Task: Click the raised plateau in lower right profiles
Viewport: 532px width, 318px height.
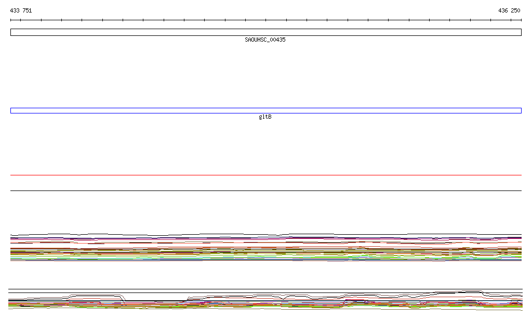Action: coord(468,291)
